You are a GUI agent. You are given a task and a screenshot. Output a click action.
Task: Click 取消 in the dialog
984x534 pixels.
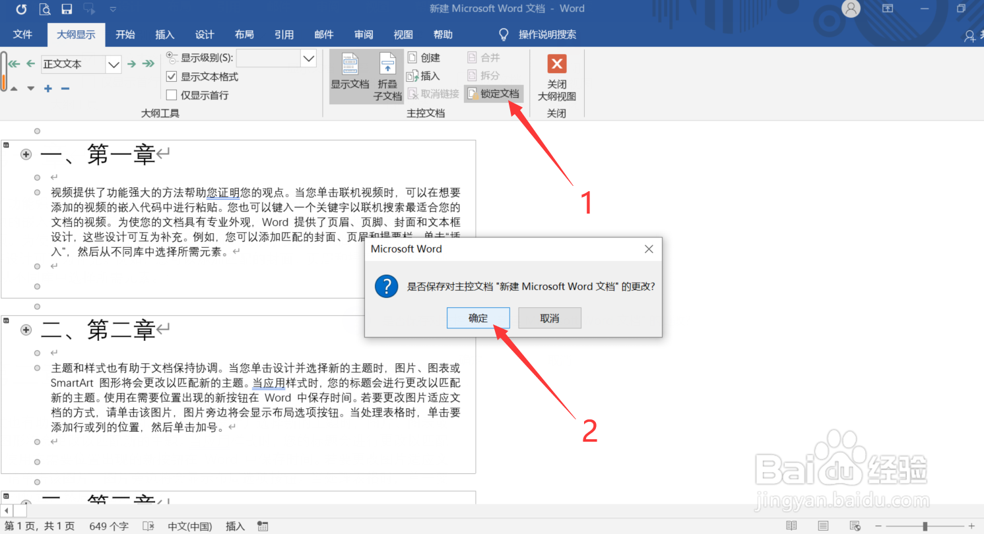pos(550,318)
